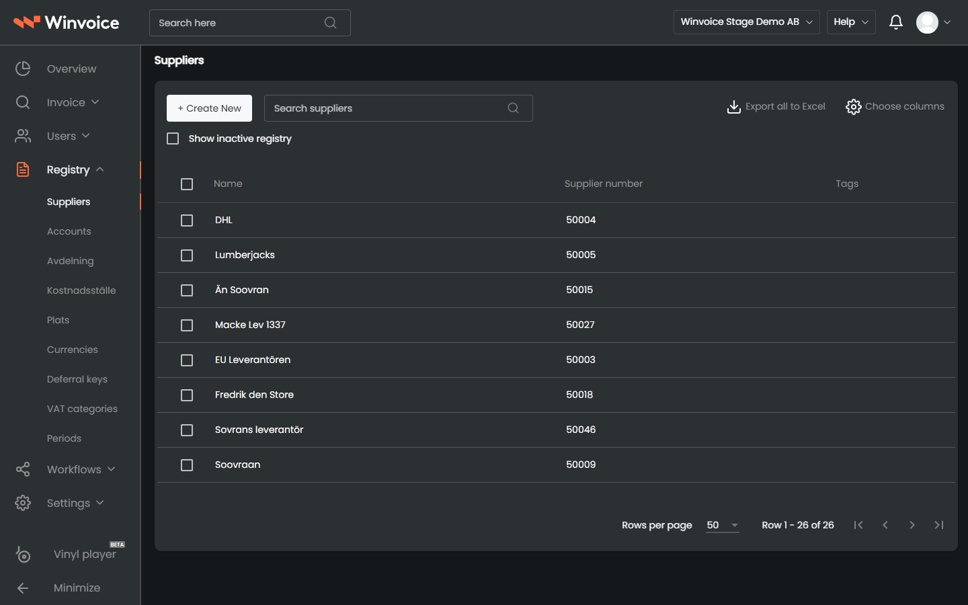Go to the next page of results
The height and width of the screenshot is (605, 968).
[x=912, y=525]
